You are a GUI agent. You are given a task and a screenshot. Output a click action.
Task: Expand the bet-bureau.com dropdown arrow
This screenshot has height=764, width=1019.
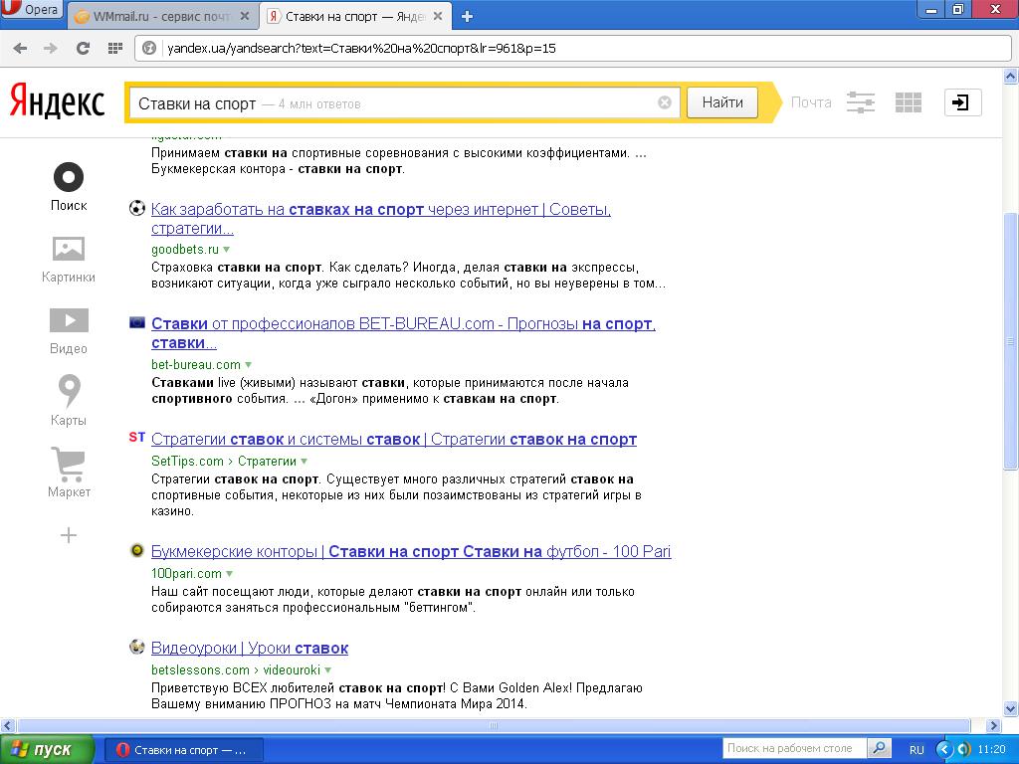click(x=248, y=365)
